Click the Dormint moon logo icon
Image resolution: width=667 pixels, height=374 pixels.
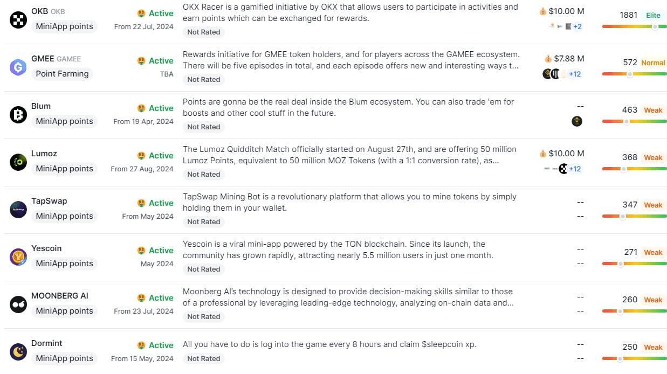click(18, 352)
